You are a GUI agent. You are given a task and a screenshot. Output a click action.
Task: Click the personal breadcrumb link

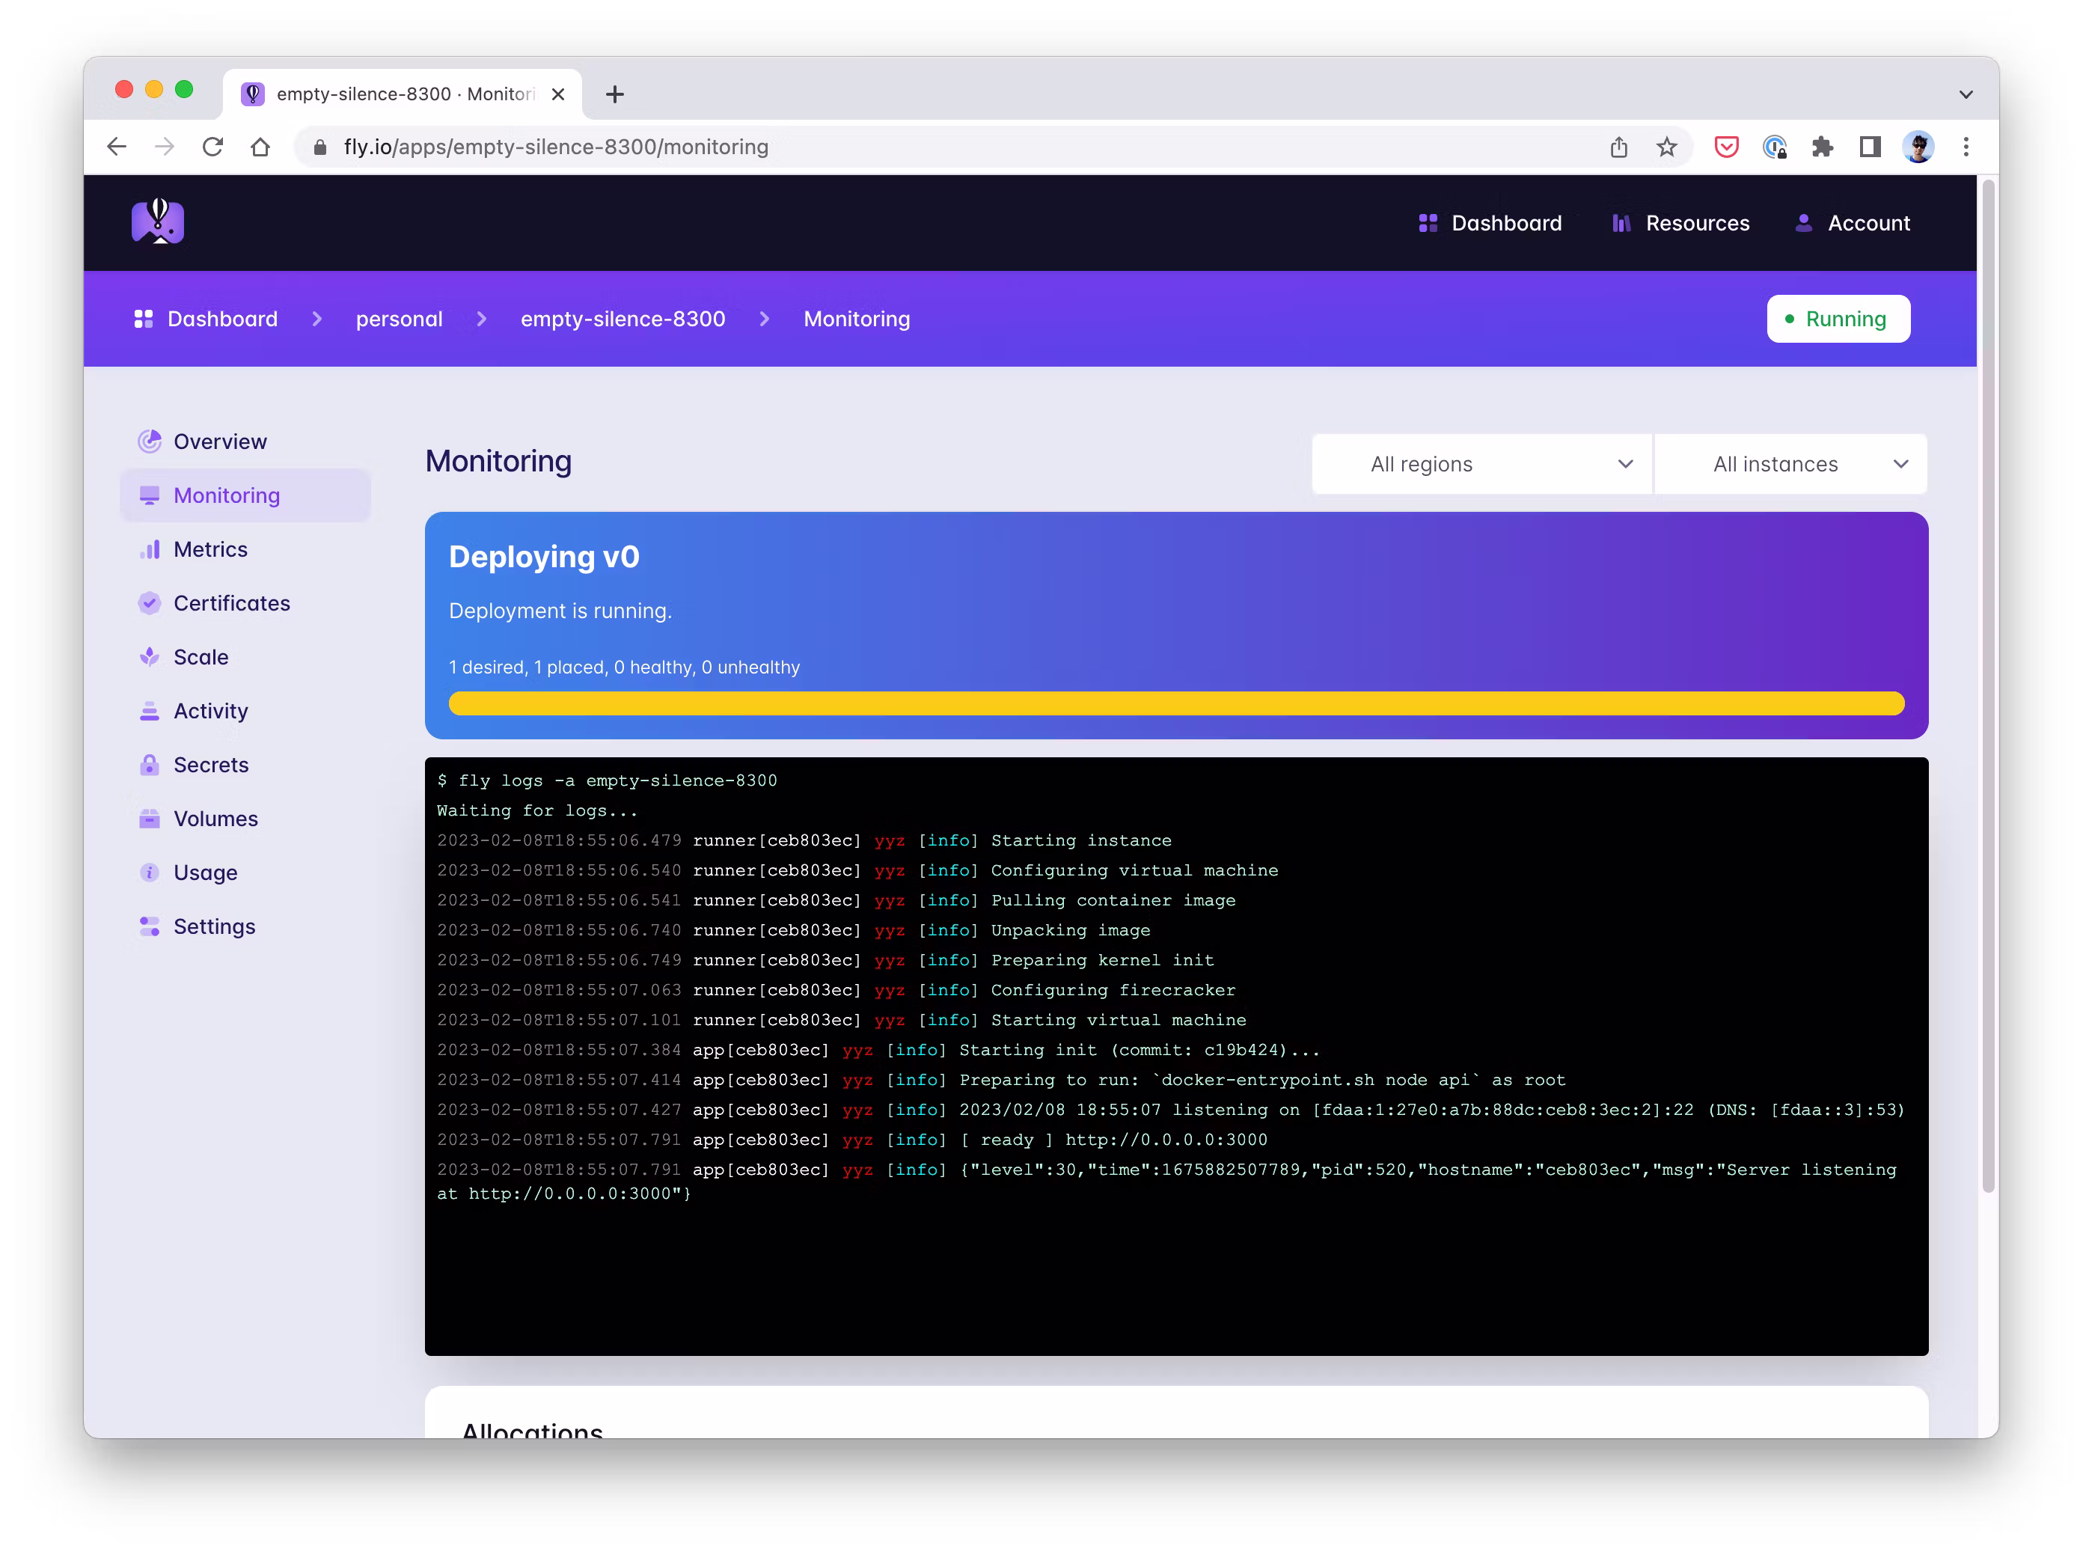[x=398, y=319]
